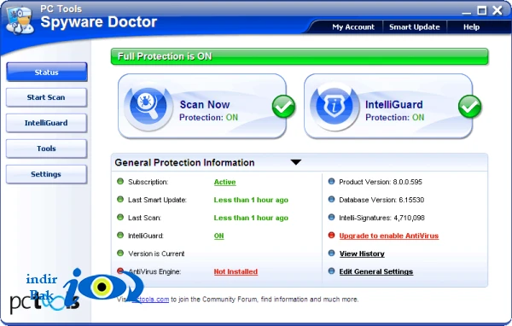Click the IntelliGuard panel title

coord(393,104)
